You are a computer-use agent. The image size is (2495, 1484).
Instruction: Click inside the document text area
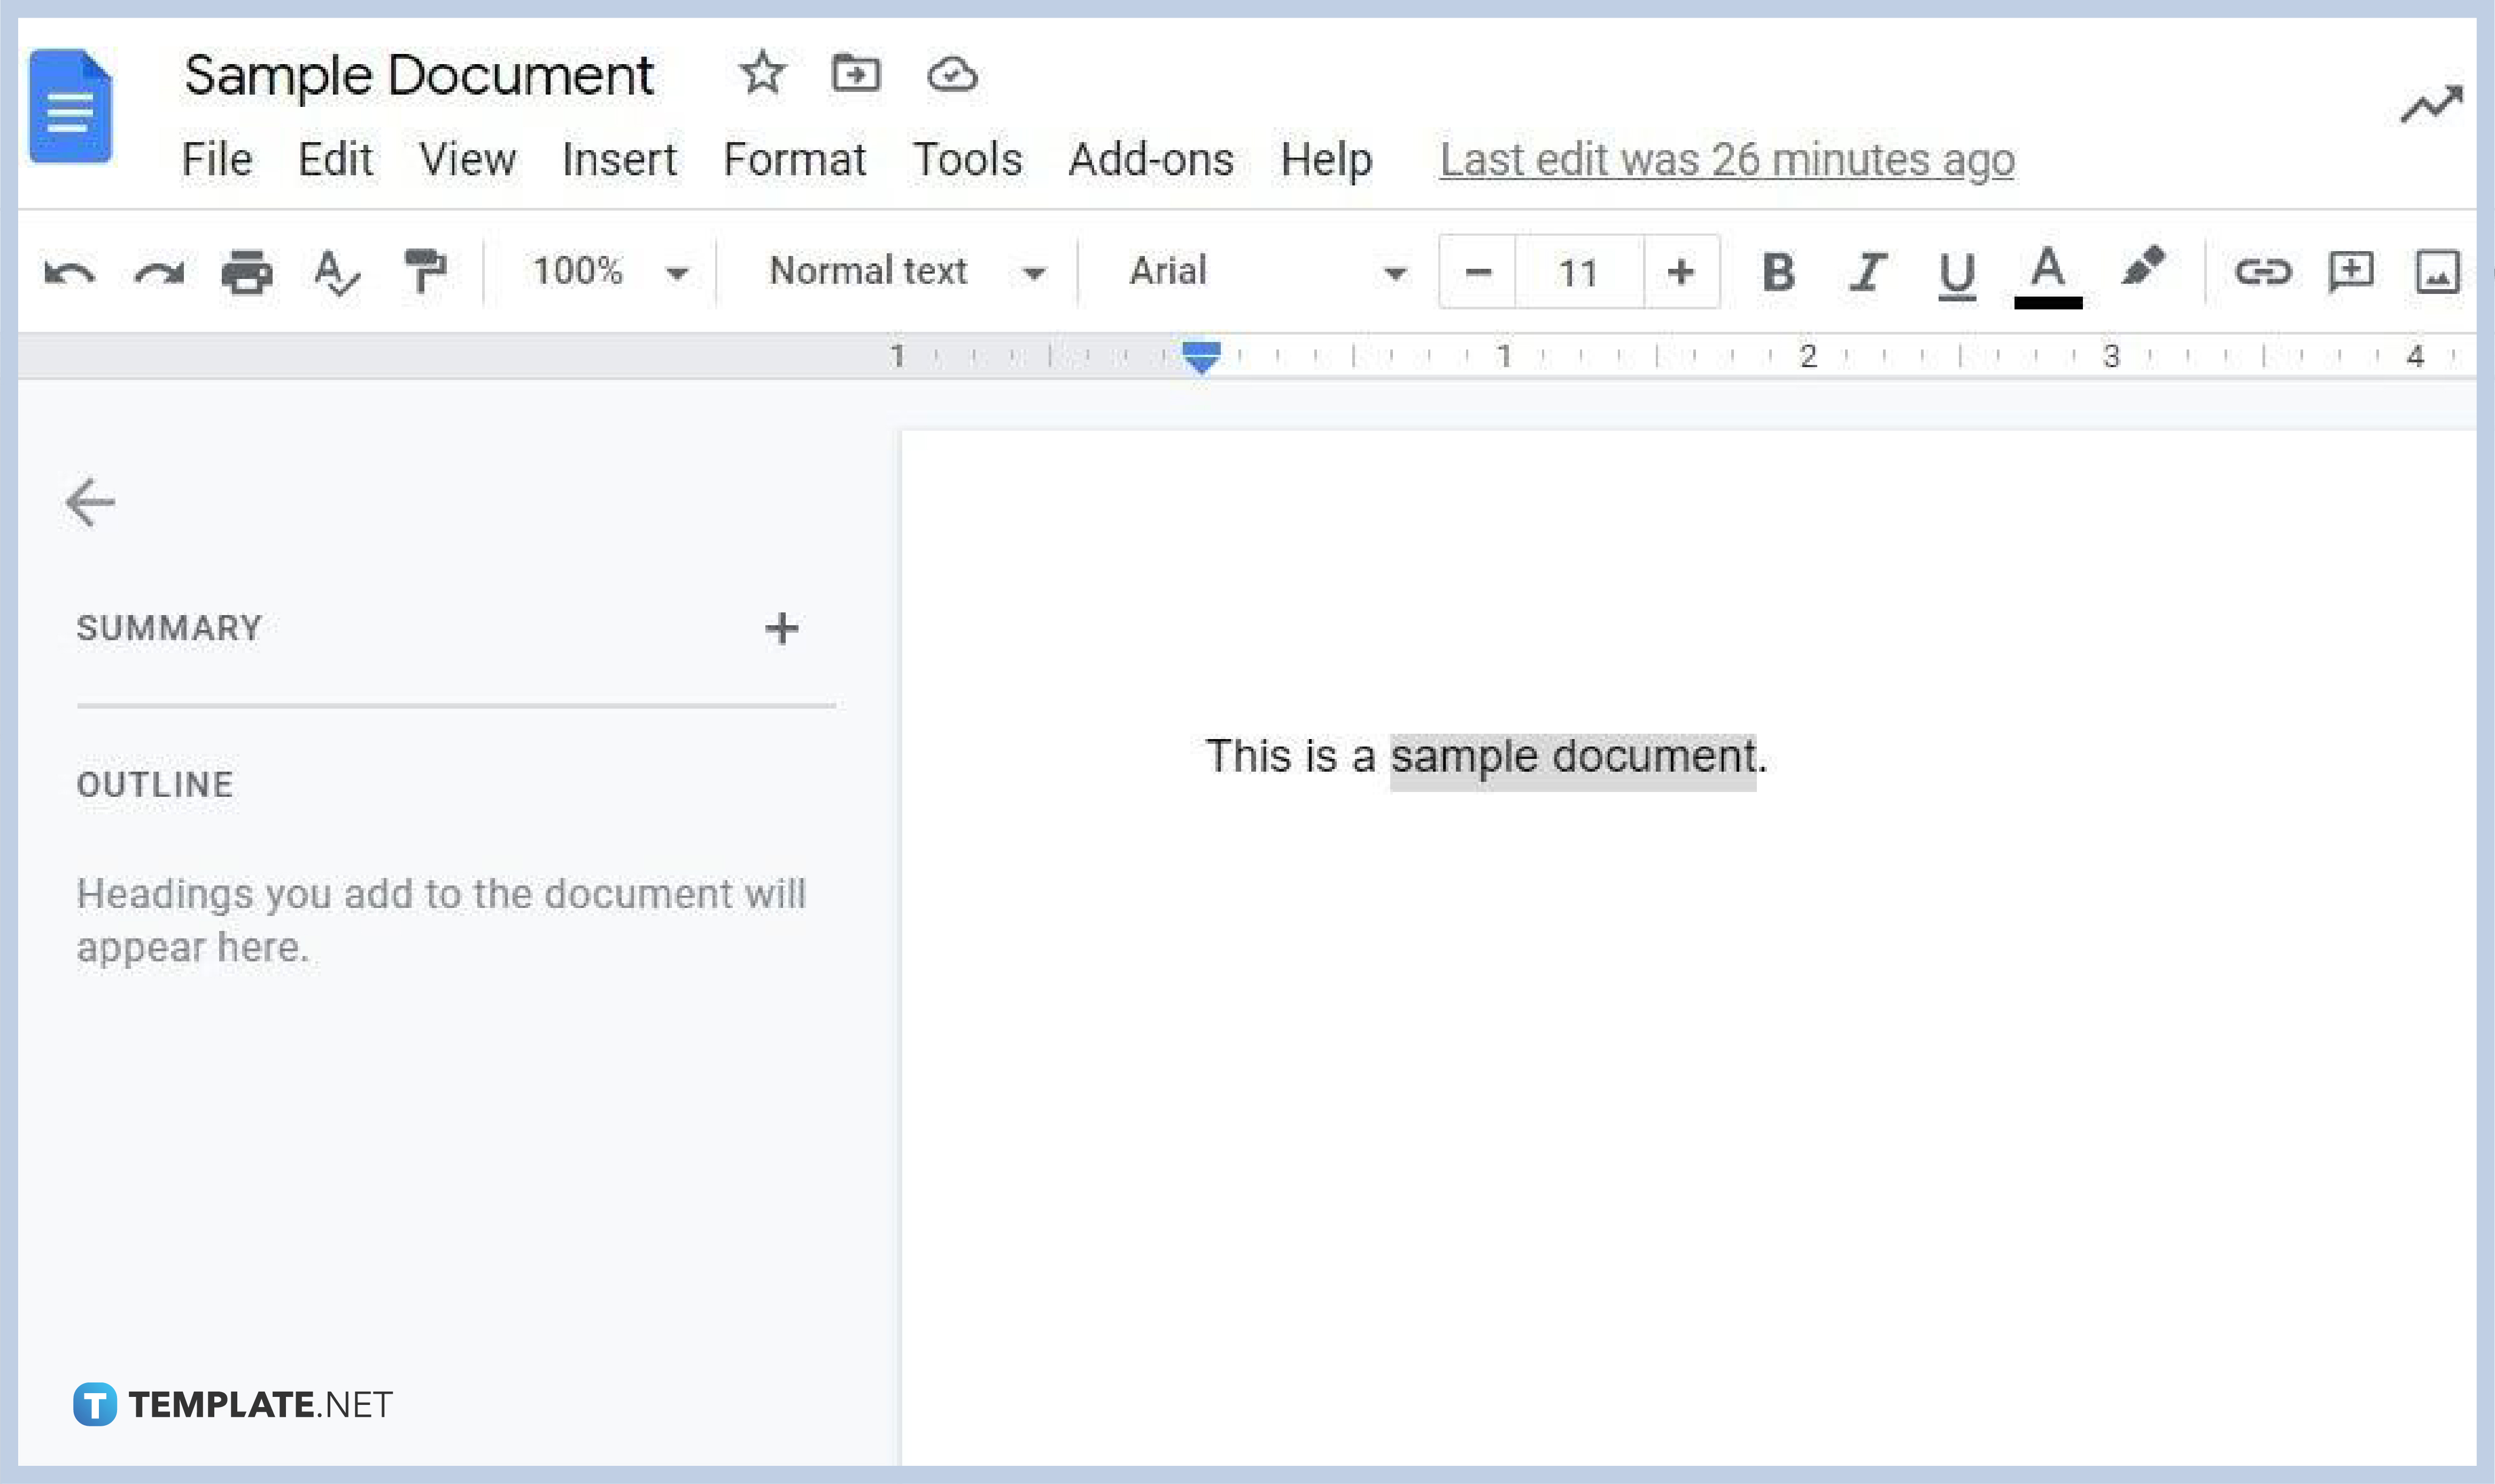point(1484,756)
